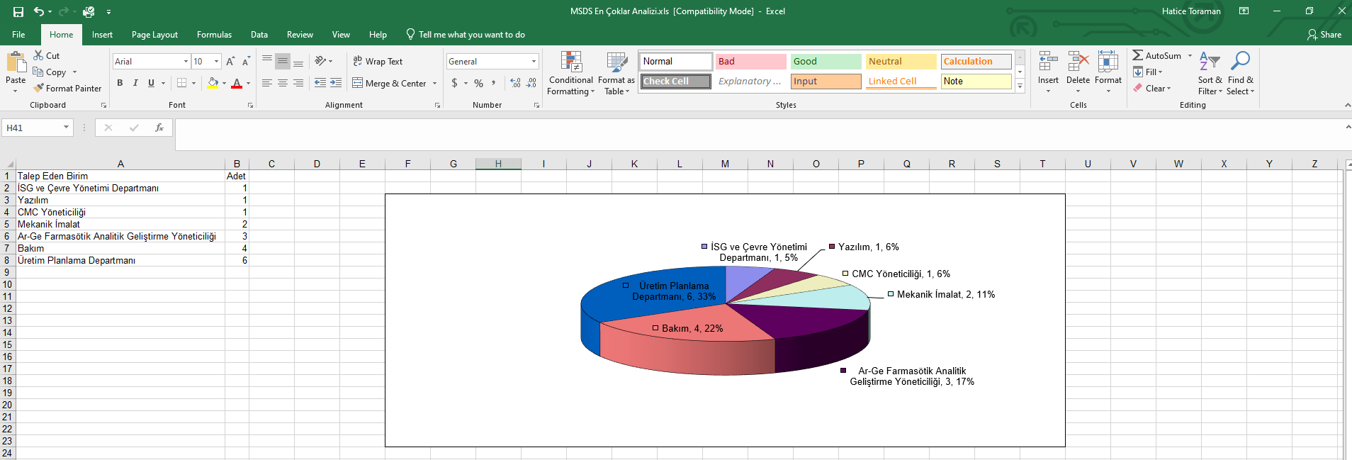Click the Percent Style icon
1352x460 pixels.
coord(478,83)
